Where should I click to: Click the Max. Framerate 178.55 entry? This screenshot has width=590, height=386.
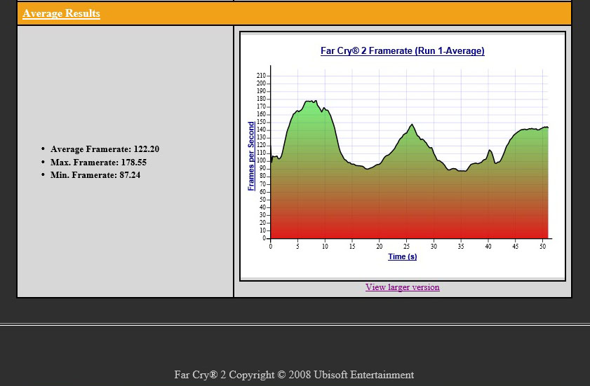[x=99, y=163]
